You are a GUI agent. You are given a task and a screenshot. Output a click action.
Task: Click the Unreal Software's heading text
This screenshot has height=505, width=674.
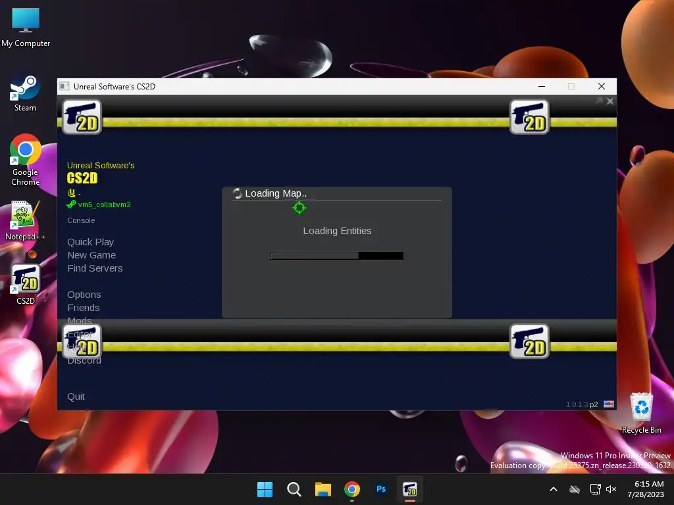101,165
